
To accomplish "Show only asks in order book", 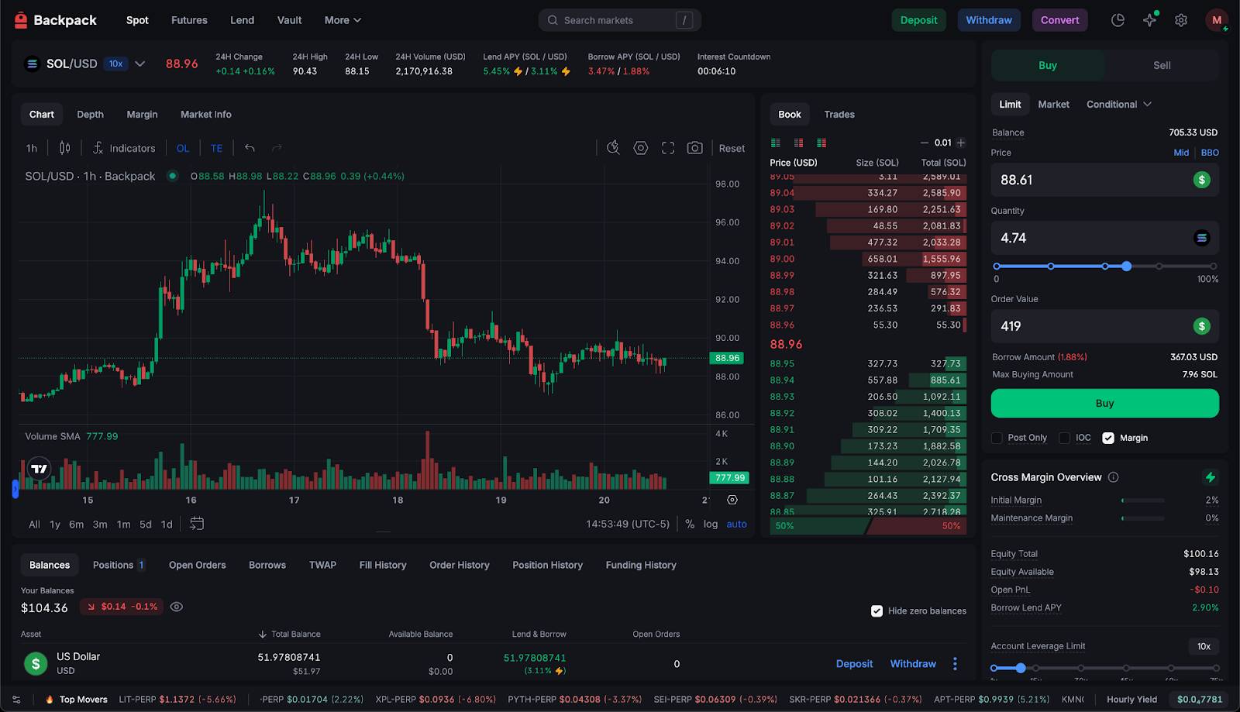I will coord(798,143).
